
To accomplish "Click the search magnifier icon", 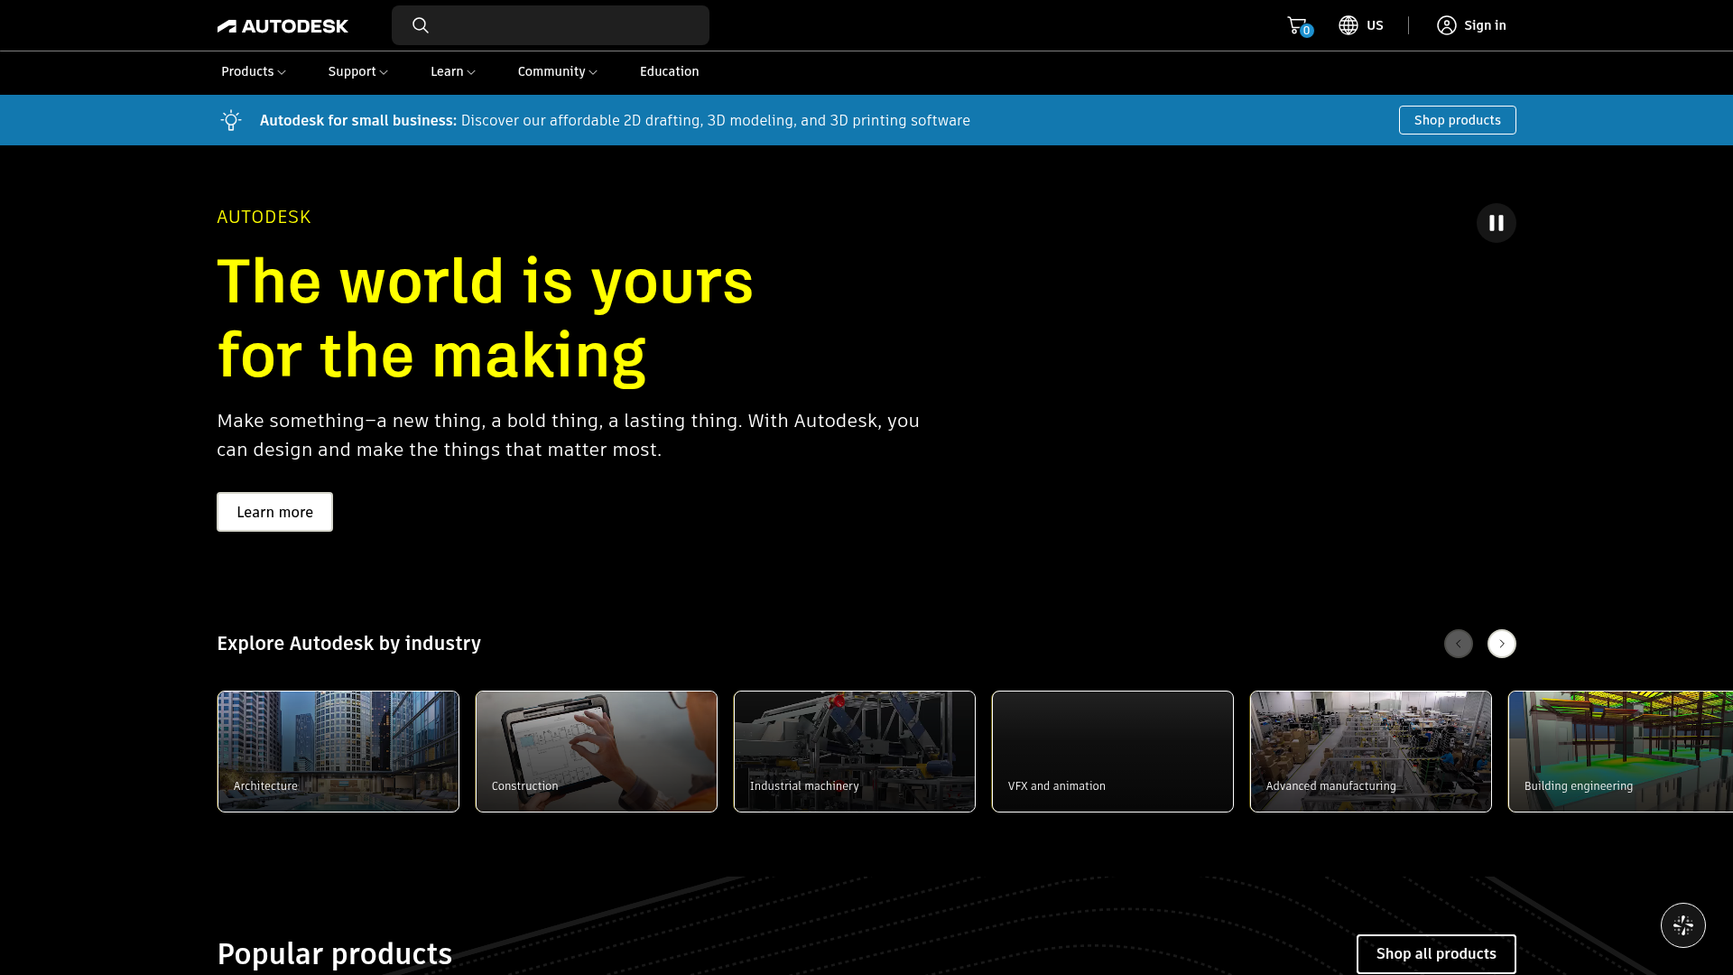I will tap(421, 25).
